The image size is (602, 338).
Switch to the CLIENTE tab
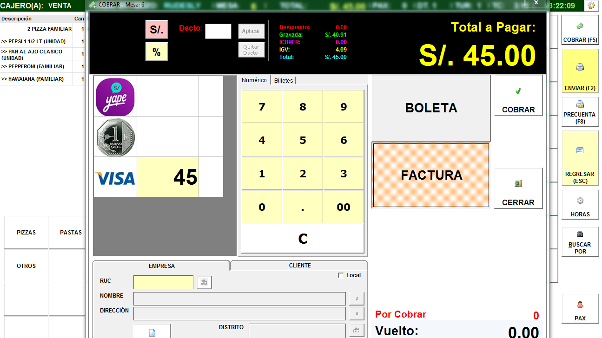coord(300,266)
